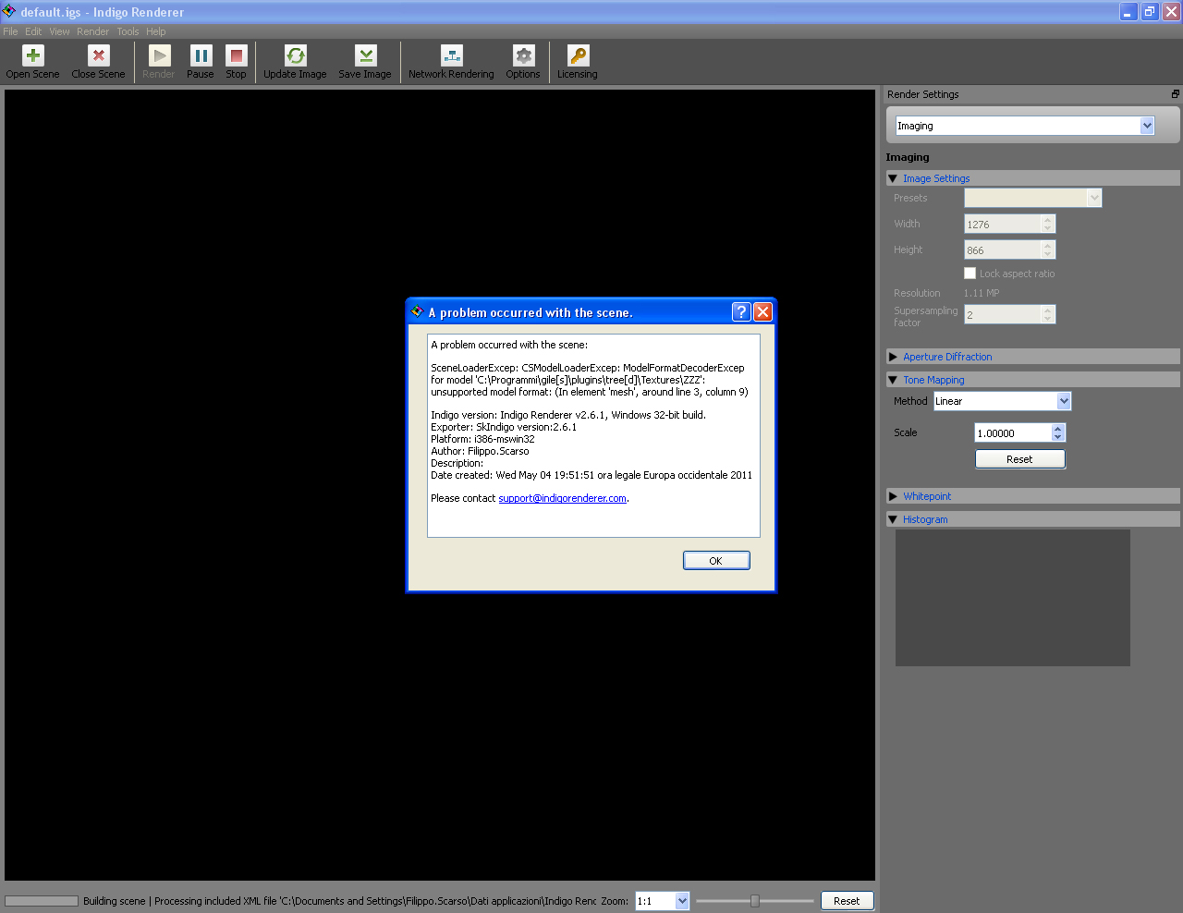
Task: Open the Licensing key icon
Action: [578, 55]
